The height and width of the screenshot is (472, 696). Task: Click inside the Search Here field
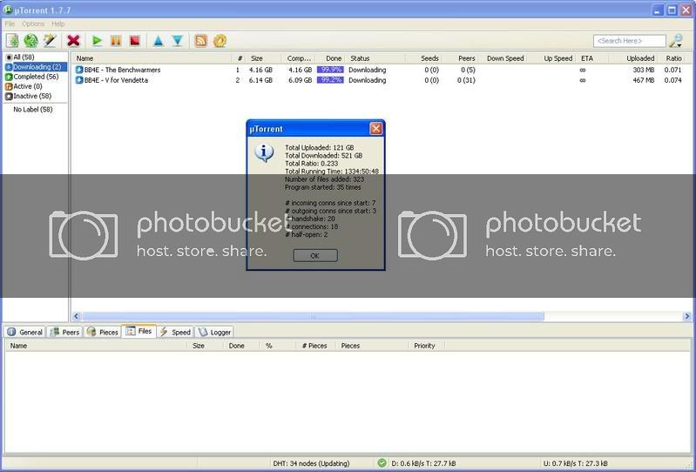(630, 41)
